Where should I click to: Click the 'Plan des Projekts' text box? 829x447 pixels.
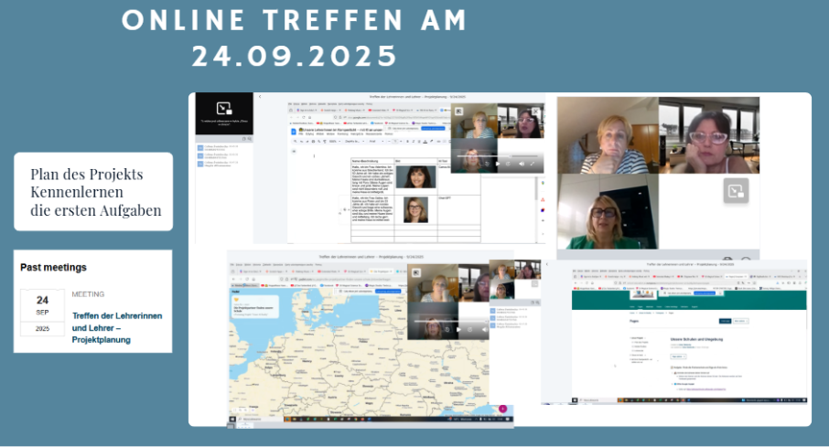pos(92,193)
